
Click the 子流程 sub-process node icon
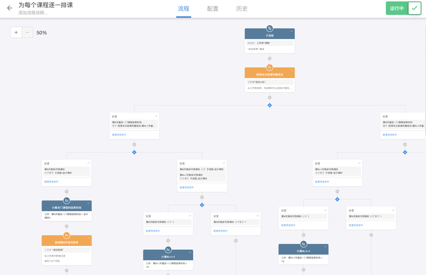(x=270, y=28)
